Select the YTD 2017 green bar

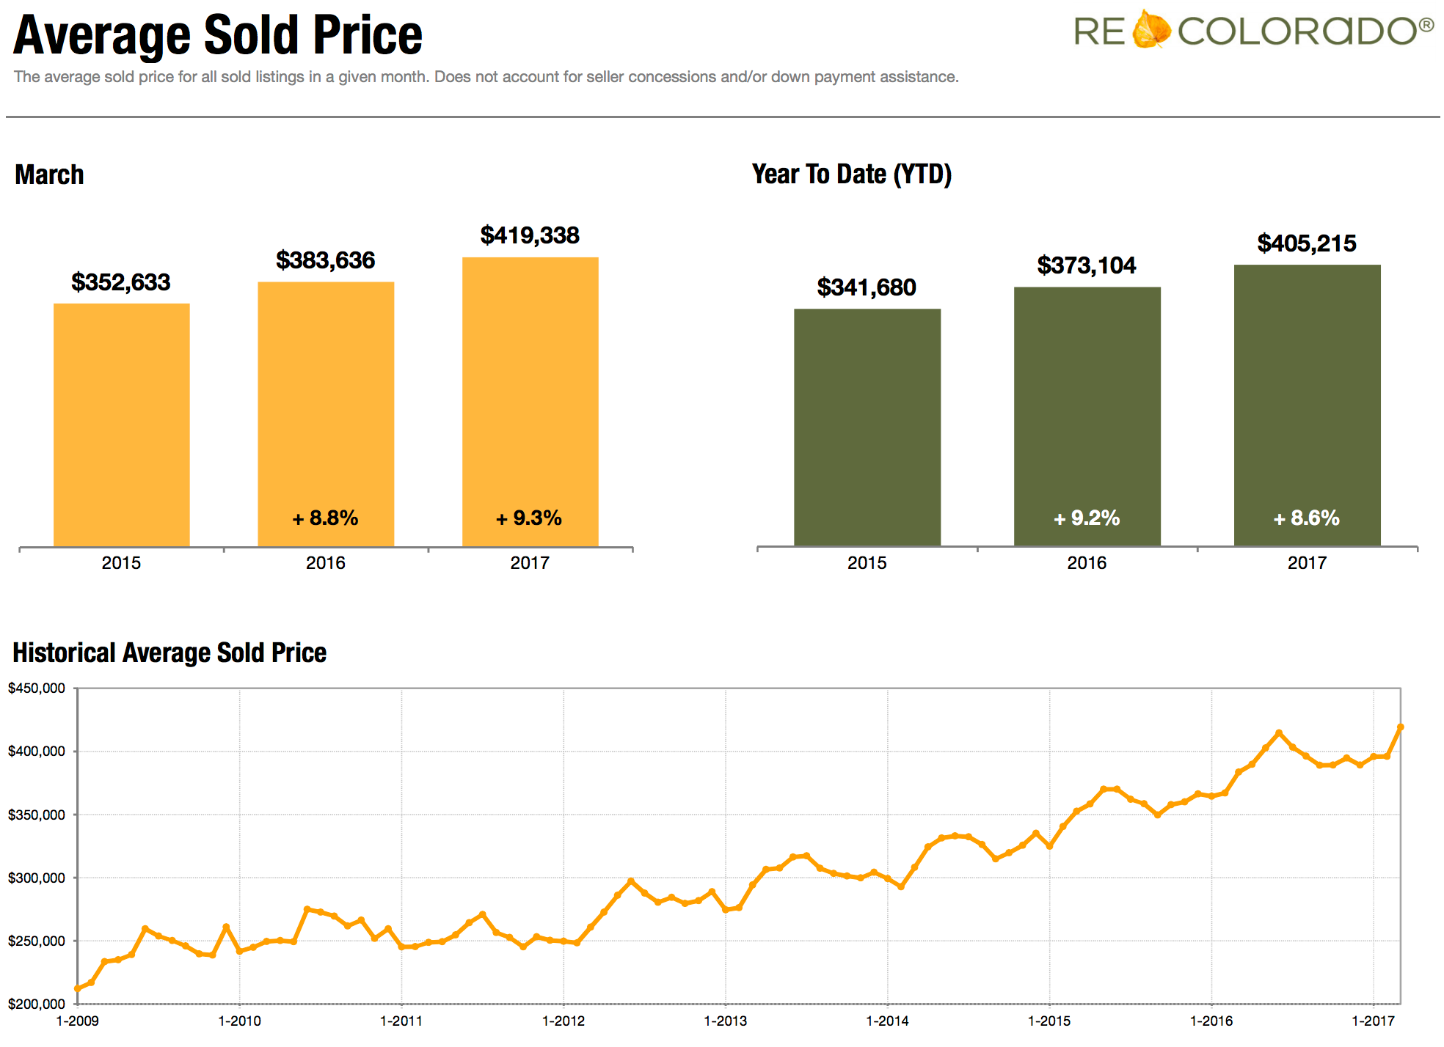1308,405
